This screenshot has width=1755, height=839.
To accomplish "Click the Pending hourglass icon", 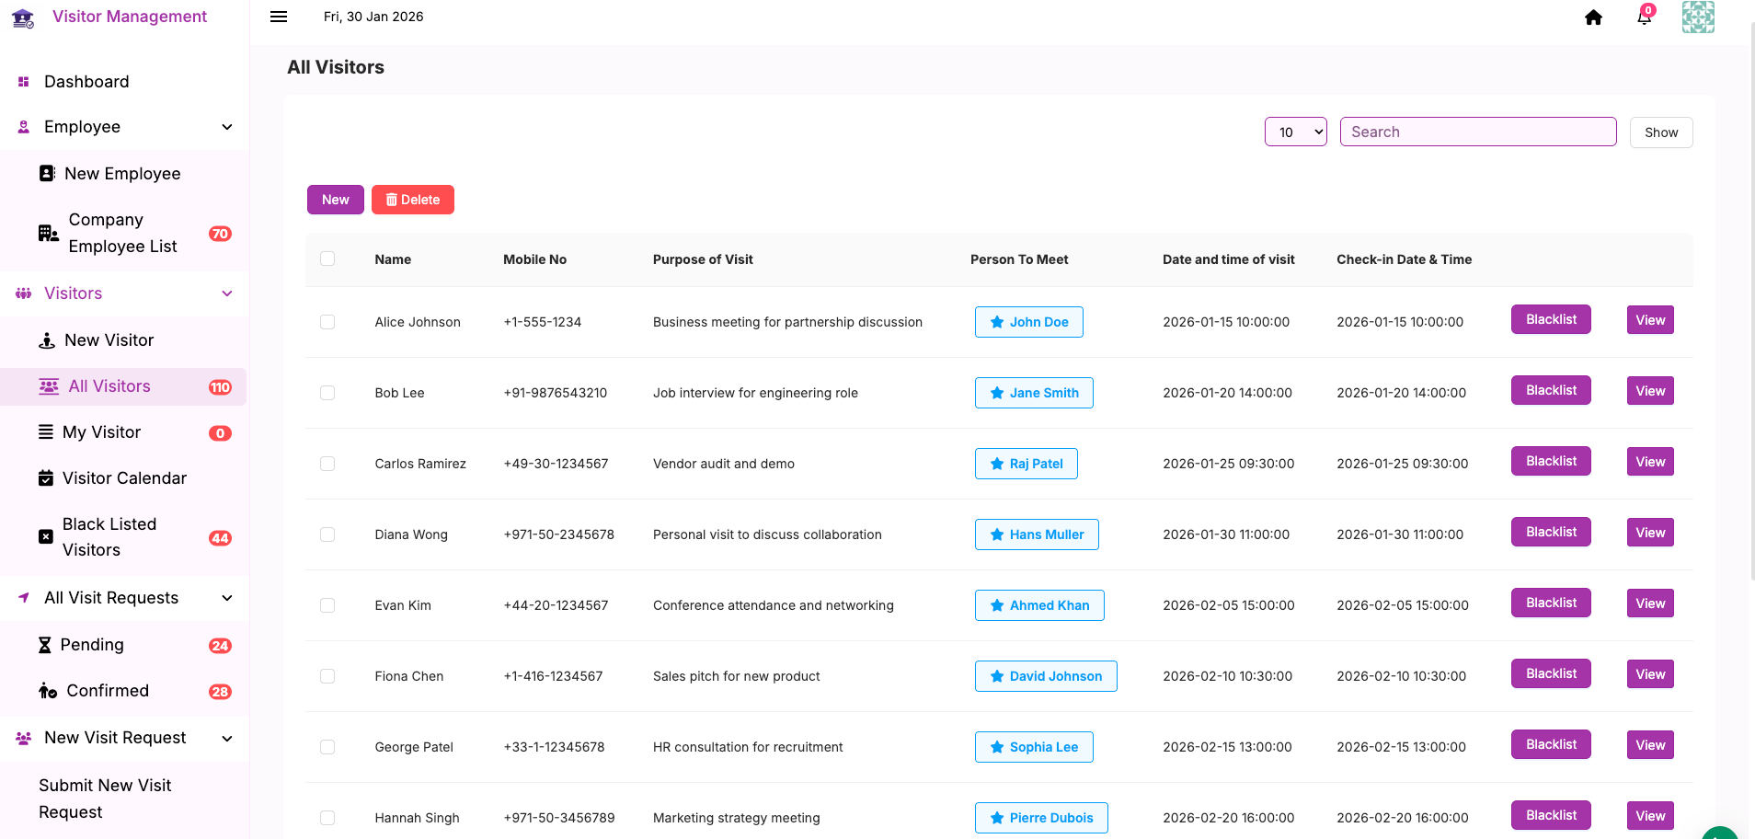I will [44, 645].
